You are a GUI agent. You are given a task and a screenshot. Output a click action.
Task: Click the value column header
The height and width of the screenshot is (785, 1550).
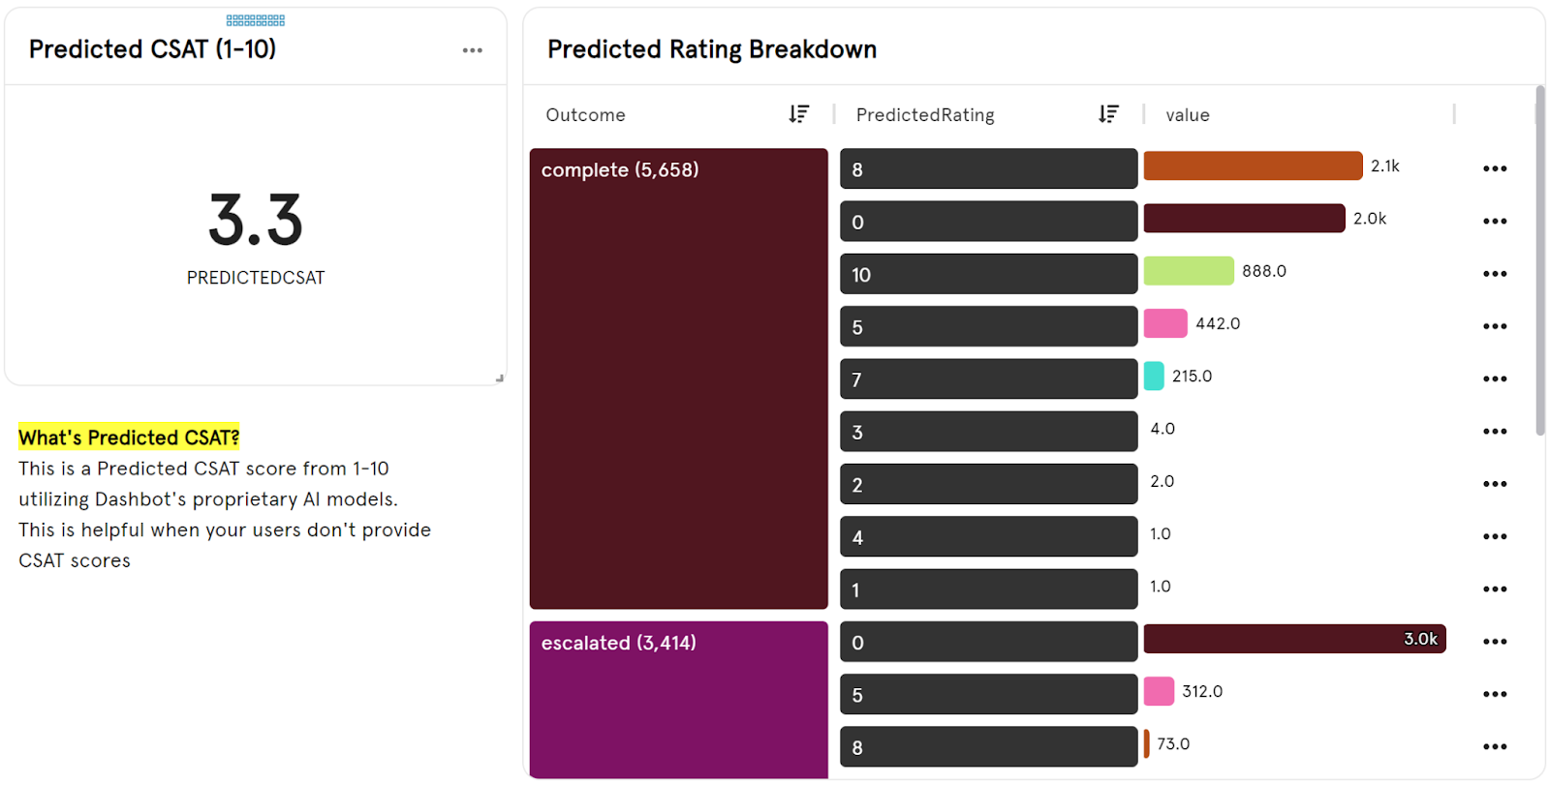pos(1188,114)
